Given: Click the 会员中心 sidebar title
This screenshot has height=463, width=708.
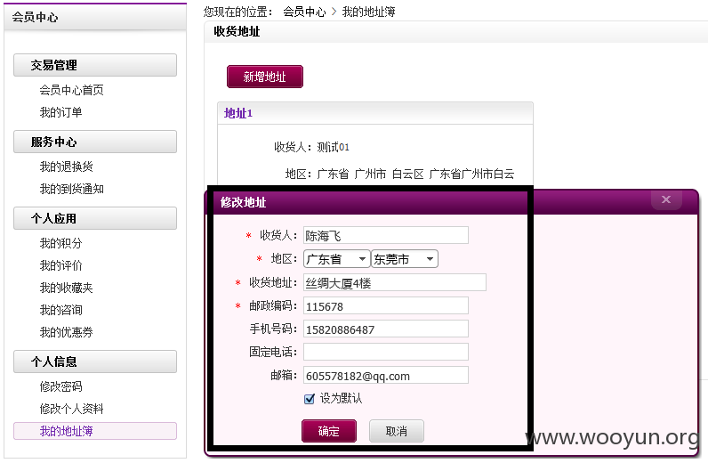Looking at the screenshot, I should pos(35,17).
